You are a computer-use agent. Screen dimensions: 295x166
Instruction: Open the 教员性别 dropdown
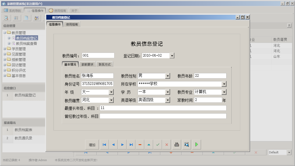(x=168, y=76)
